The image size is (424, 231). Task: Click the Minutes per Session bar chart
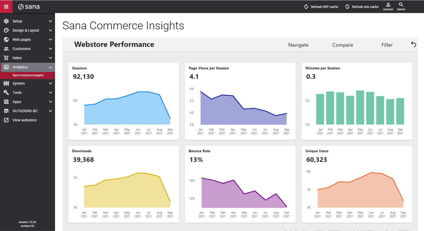point(360,108)
